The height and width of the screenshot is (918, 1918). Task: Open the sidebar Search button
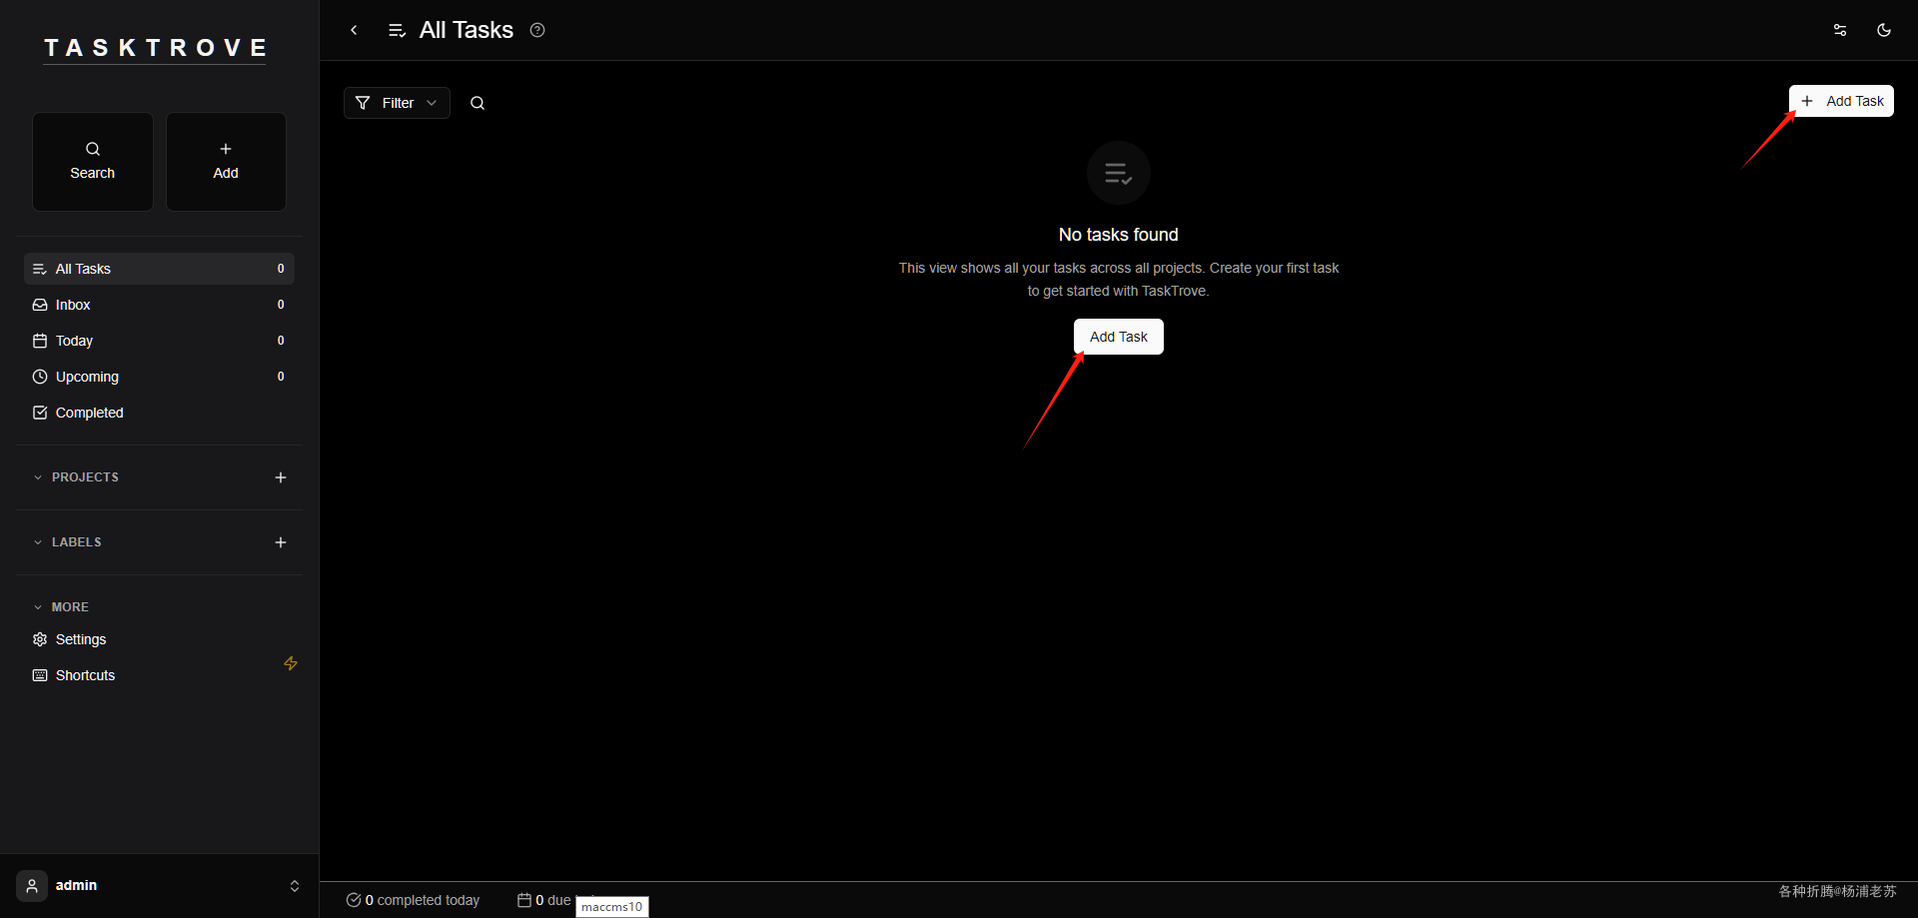(93, 161)
